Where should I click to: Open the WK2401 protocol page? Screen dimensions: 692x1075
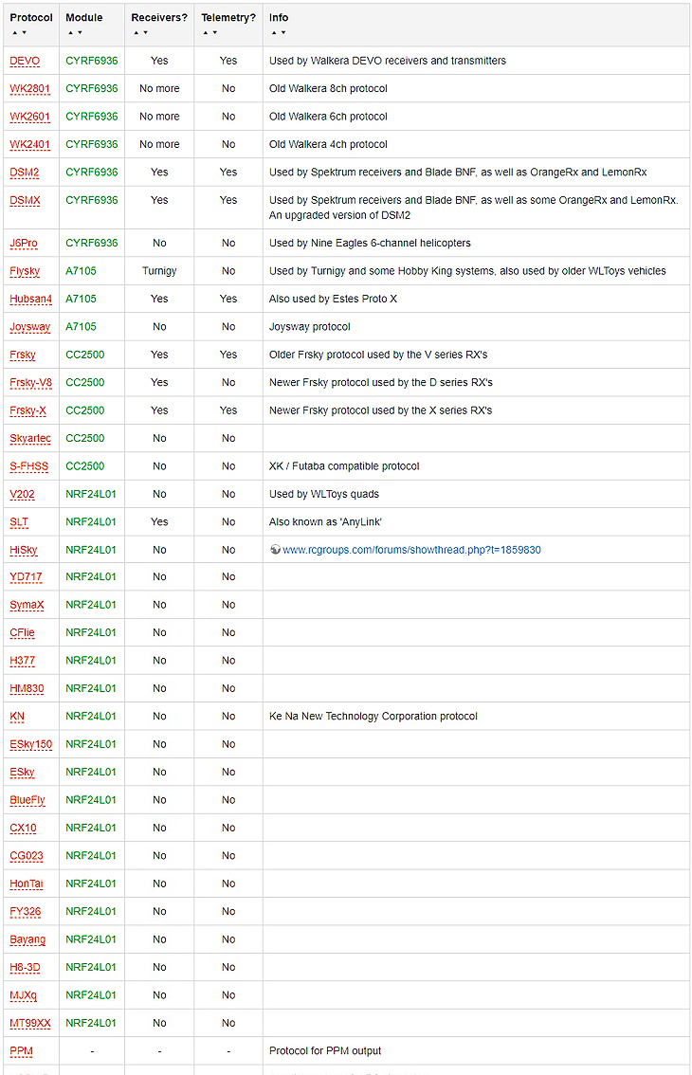[x=30, y=145]
